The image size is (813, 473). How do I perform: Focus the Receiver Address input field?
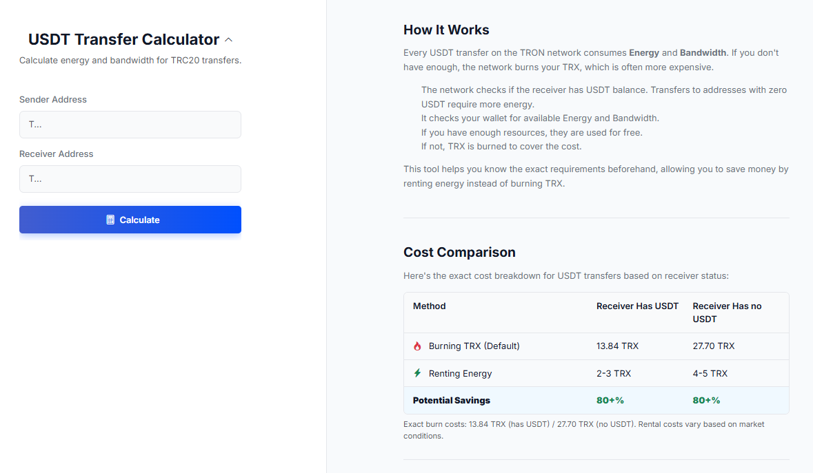click(130, 179)
